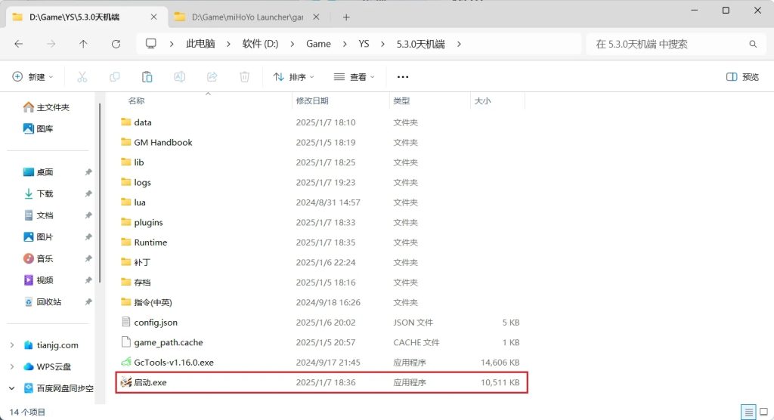The image size is (774, 420).
Task: Click the Cut scissors icon in toolbar
Action: (82, 77)
